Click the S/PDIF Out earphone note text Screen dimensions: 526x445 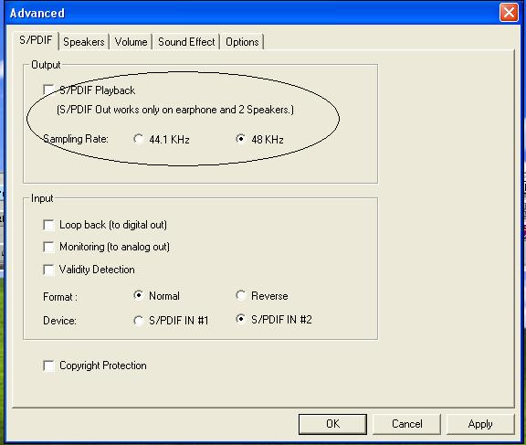(175, 110)
